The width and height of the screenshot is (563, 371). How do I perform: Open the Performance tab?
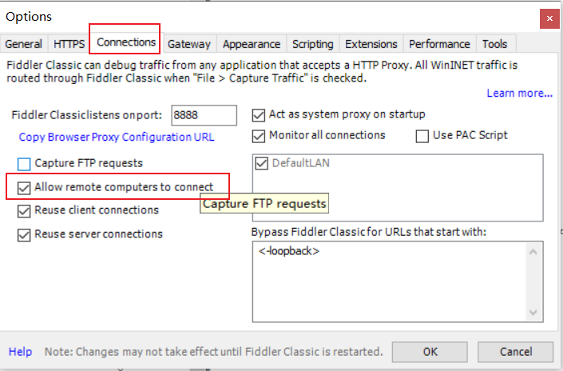439,44
